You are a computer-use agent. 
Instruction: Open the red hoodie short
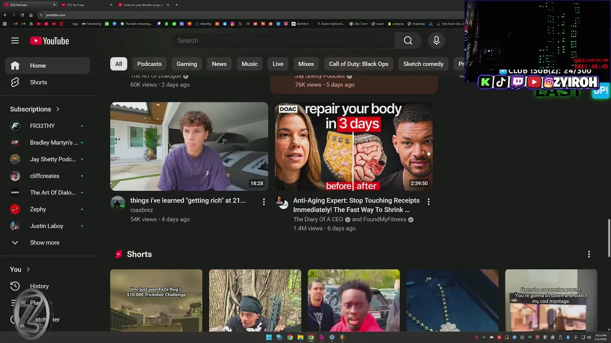(x=354, y=301)
